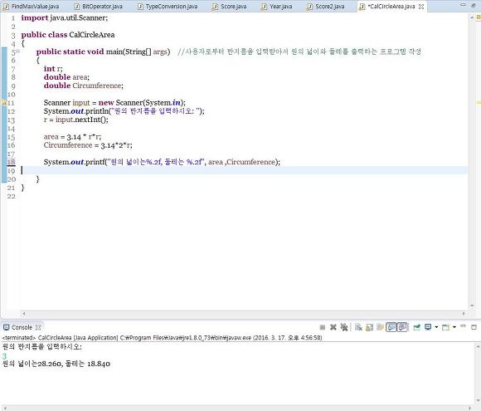Click the Open Console icon

pyautogui.click(x=445, y=327)
